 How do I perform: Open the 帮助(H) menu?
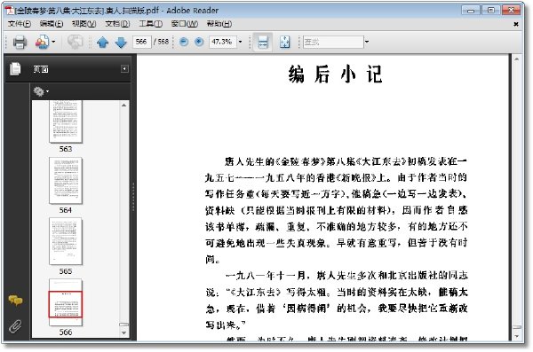tap(219, 24)
